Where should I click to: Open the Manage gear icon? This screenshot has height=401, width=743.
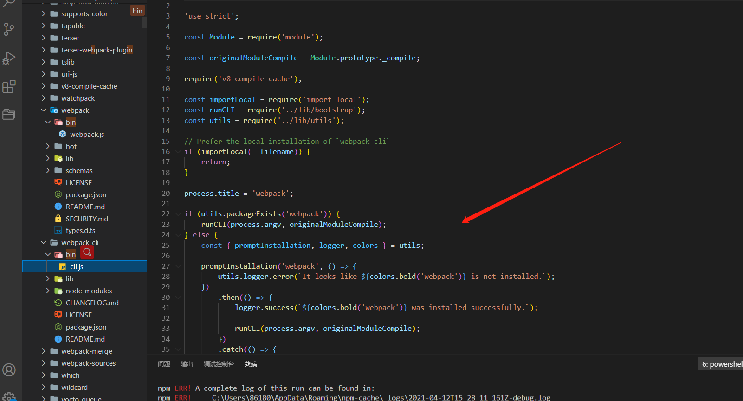tap(9, 397)
